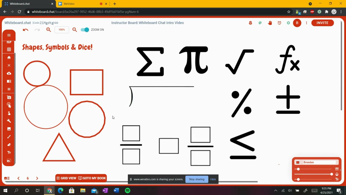Click the pi symbol on the board
Image resolution: width=346 pixels, height=195 pixels.
194,60
